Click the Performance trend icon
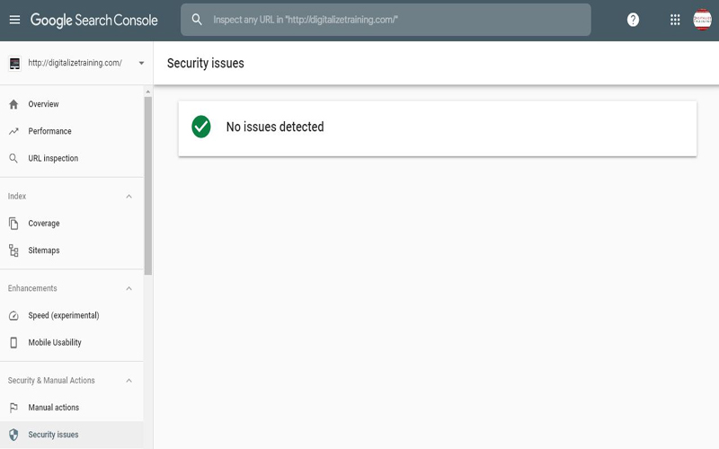719x449 pixels. (13, 131)
